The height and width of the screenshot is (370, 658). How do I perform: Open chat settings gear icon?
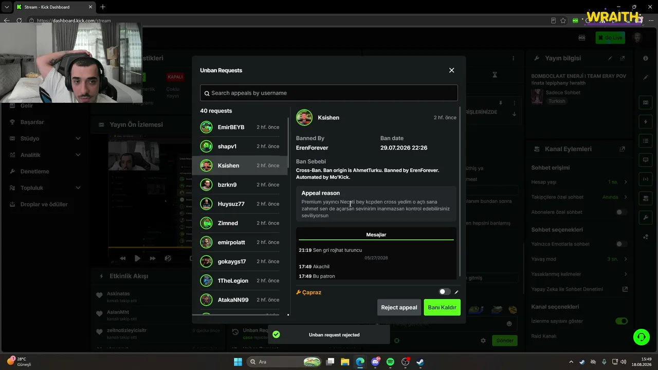[483, 341]
